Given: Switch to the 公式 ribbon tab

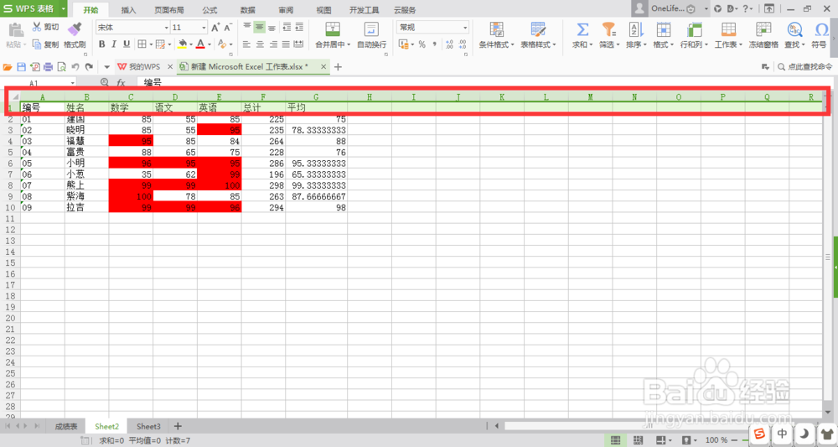Looking at the screenshot, I should click(x=209, y=9).
